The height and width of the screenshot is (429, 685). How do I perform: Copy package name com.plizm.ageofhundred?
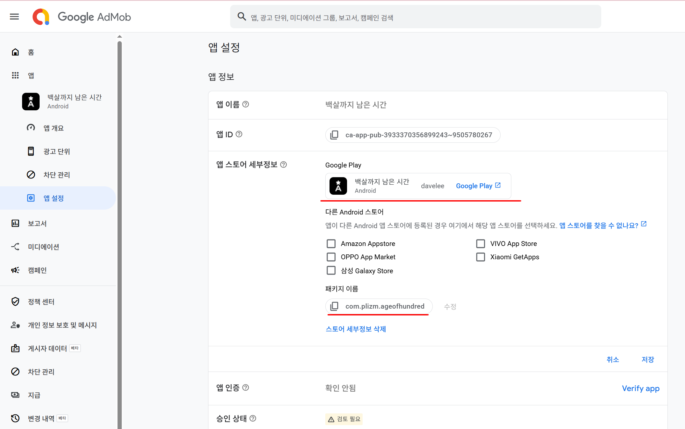(334, 306)
